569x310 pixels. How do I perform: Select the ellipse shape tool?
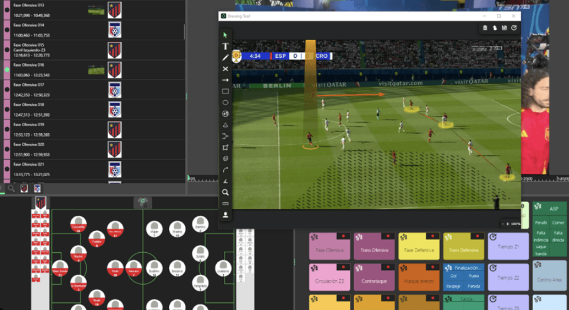click(x=226, y=103)
